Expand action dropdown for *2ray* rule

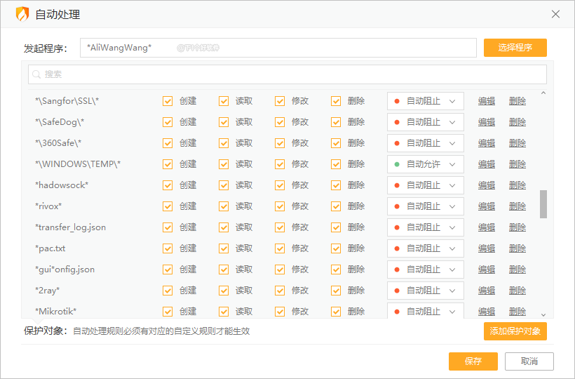(425, 291)
